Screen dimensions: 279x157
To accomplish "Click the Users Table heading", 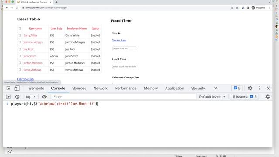I will pos(29,19).
